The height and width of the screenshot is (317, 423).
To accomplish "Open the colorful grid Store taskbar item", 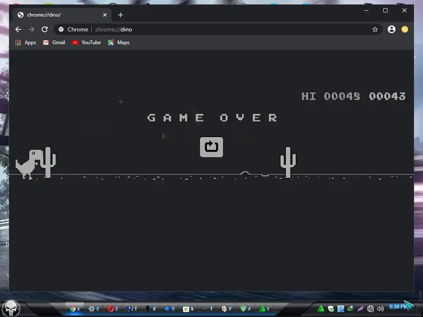I will point(188,309).
